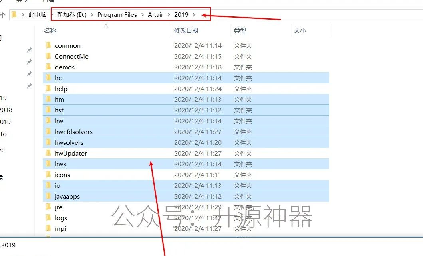The height and width of the screenshot is (256, 423).
Task: Expand chevron after 此电脑 in address bar
Action: 52,14
